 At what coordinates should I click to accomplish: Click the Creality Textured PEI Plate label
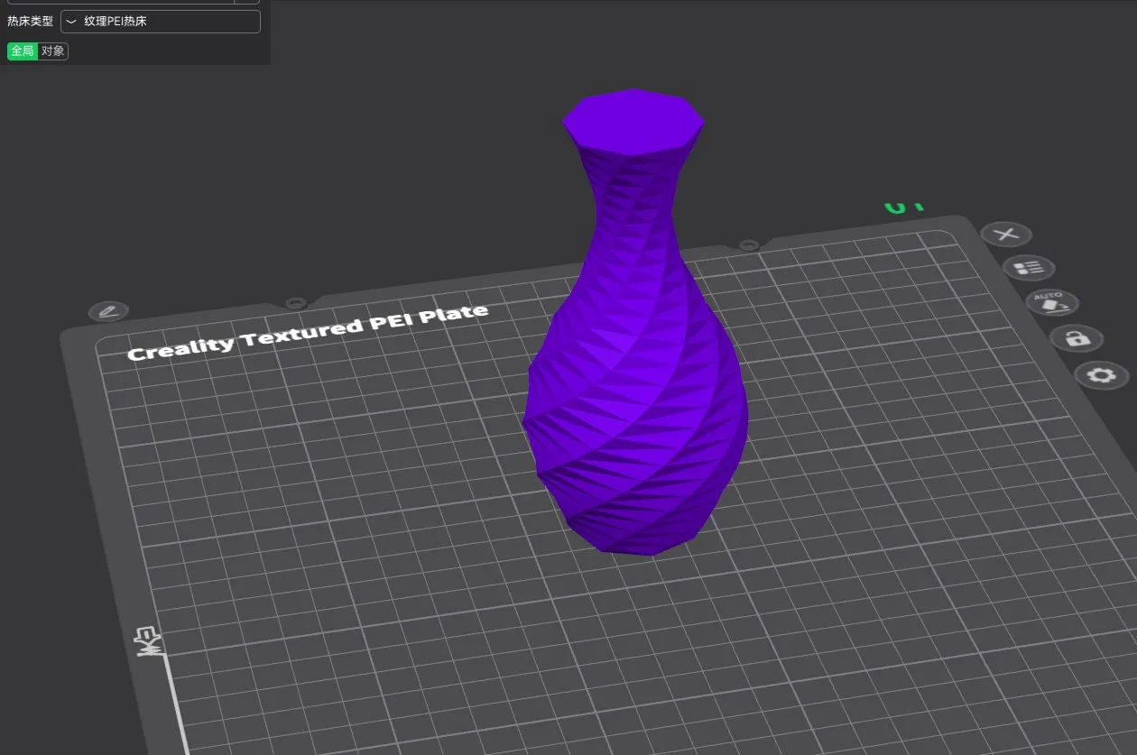click(308, 332)
